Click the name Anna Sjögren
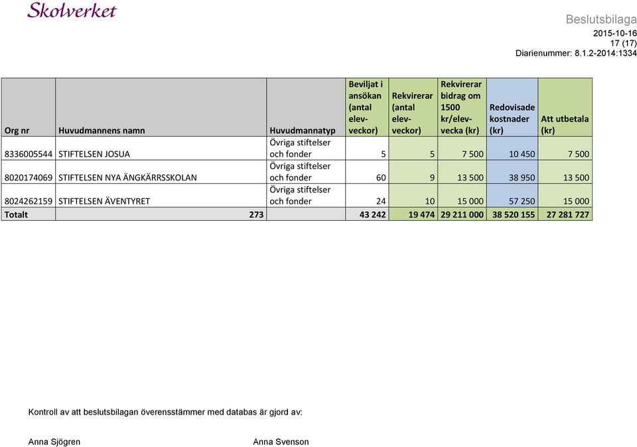 point(54,442)
